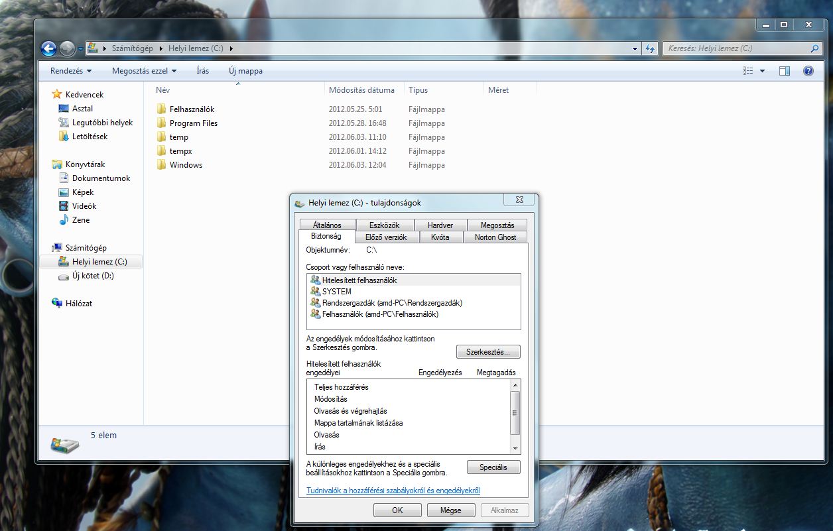The height and width of the screenshot is (531, 833).
Task: Open recent pages dropdown next to Forward
Action: (81, 49)
